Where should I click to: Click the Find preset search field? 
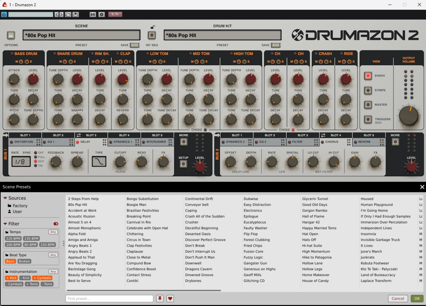109,299
